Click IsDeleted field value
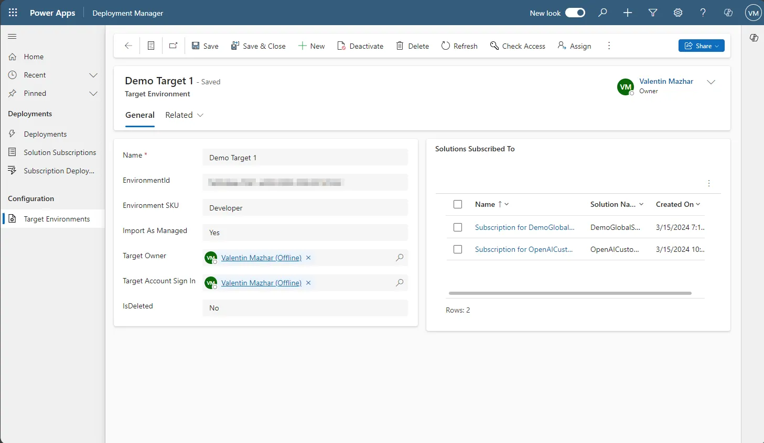764x443 pixels. [x=305, y=308]
